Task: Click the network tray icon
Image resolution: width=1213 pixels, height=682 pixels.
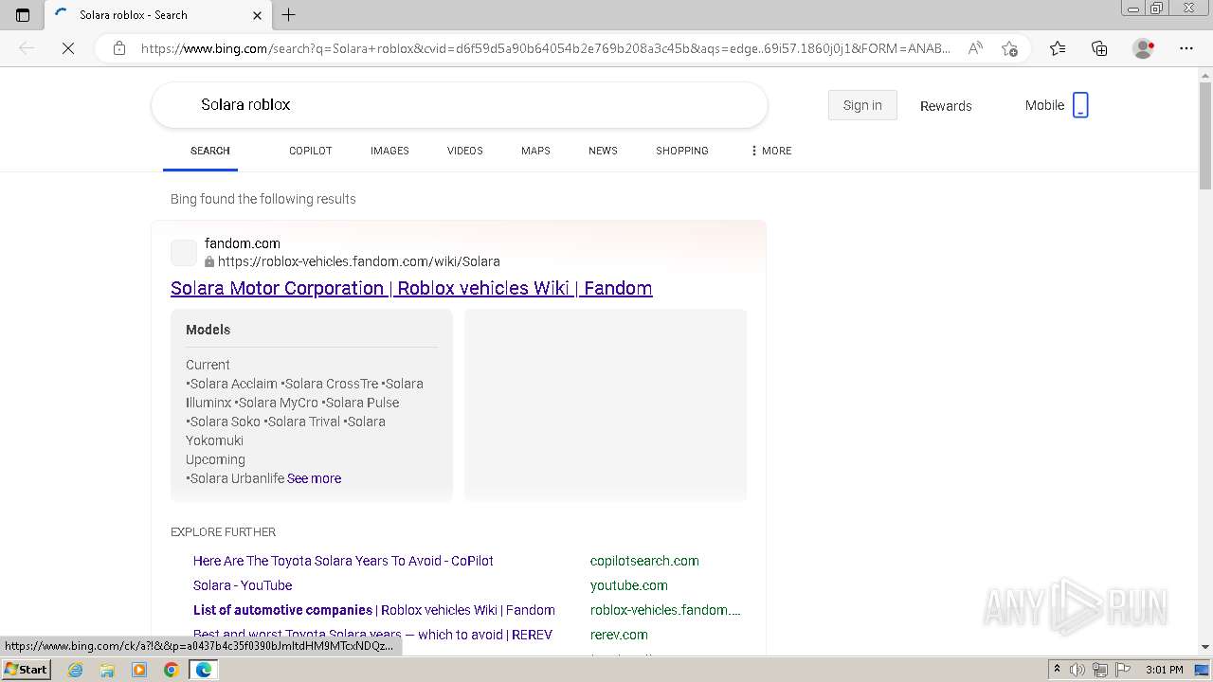Action: [x=1100, y=670]
